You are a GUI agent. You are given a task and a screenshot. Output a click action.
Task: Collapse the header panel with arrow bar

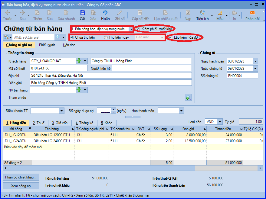(133, 117)
